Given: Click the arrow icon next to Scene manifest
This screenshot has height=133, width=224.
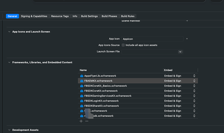Looking at the screenshot, I should pos(187,21).
